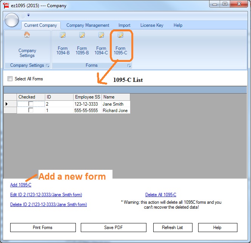Image resolution: width=251 pixels, height=243 pixels.
Task: Switch to the Company Management tab
Action: coord(88,25)
